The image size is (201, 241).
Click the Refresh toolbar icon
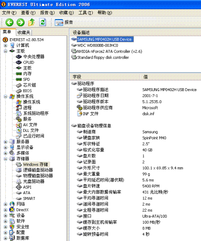click(x=43, y=22)
